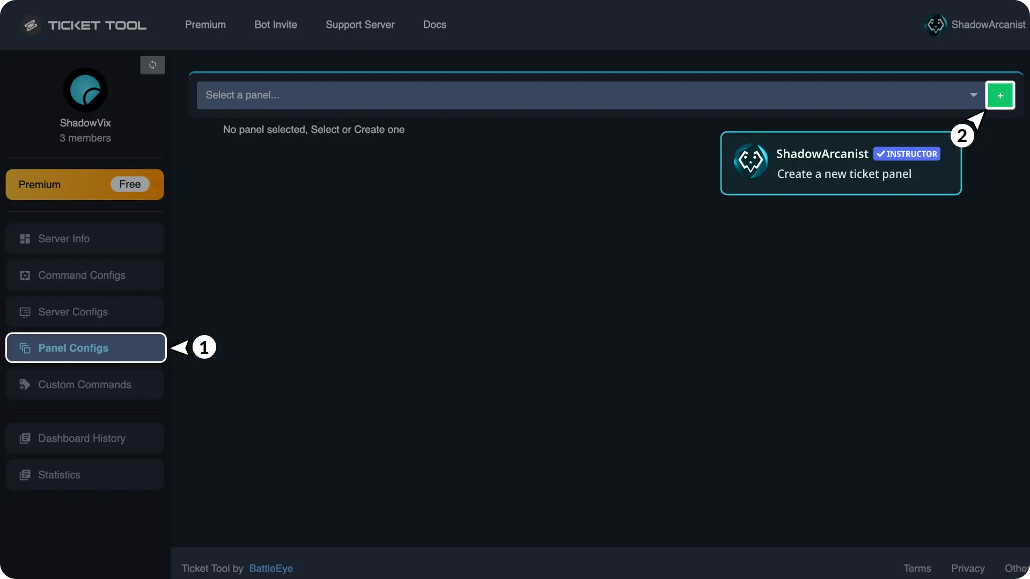This screenshot has height=579, width=1030.
Task: Click the Dashboard History icon
Action: (x=25, y=438)
